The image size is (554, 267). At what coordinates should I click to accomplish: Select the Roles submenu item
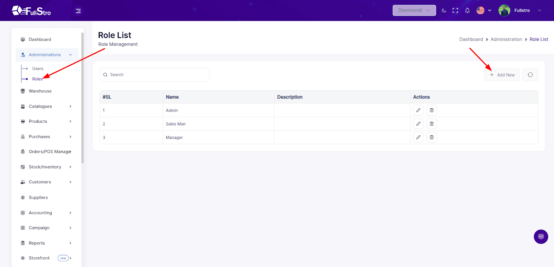37,79
